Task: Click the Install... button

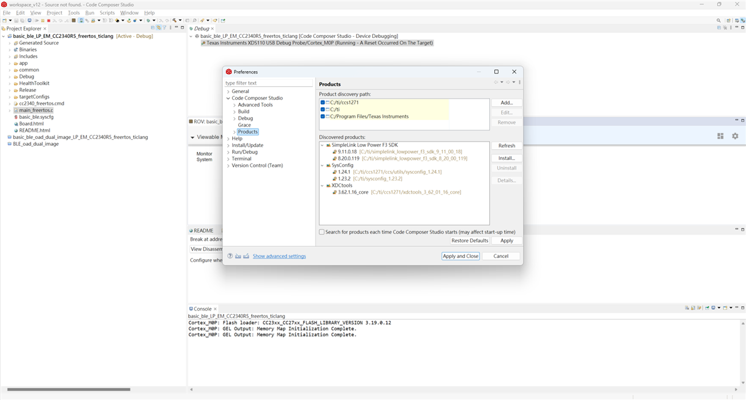Action: (x=507, y=158)
